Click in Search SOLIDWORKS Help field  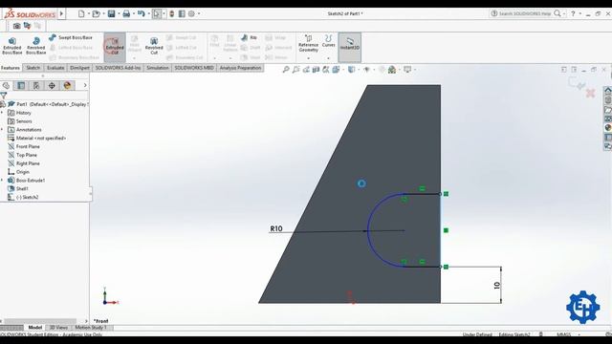[x=525, y=13]
